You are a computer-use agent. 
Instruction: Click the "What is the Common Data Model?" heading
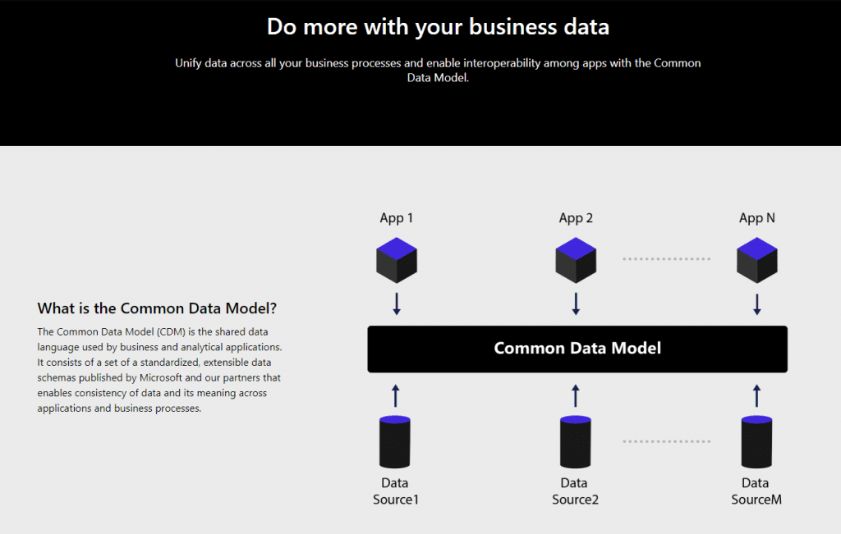click(157, 308)
